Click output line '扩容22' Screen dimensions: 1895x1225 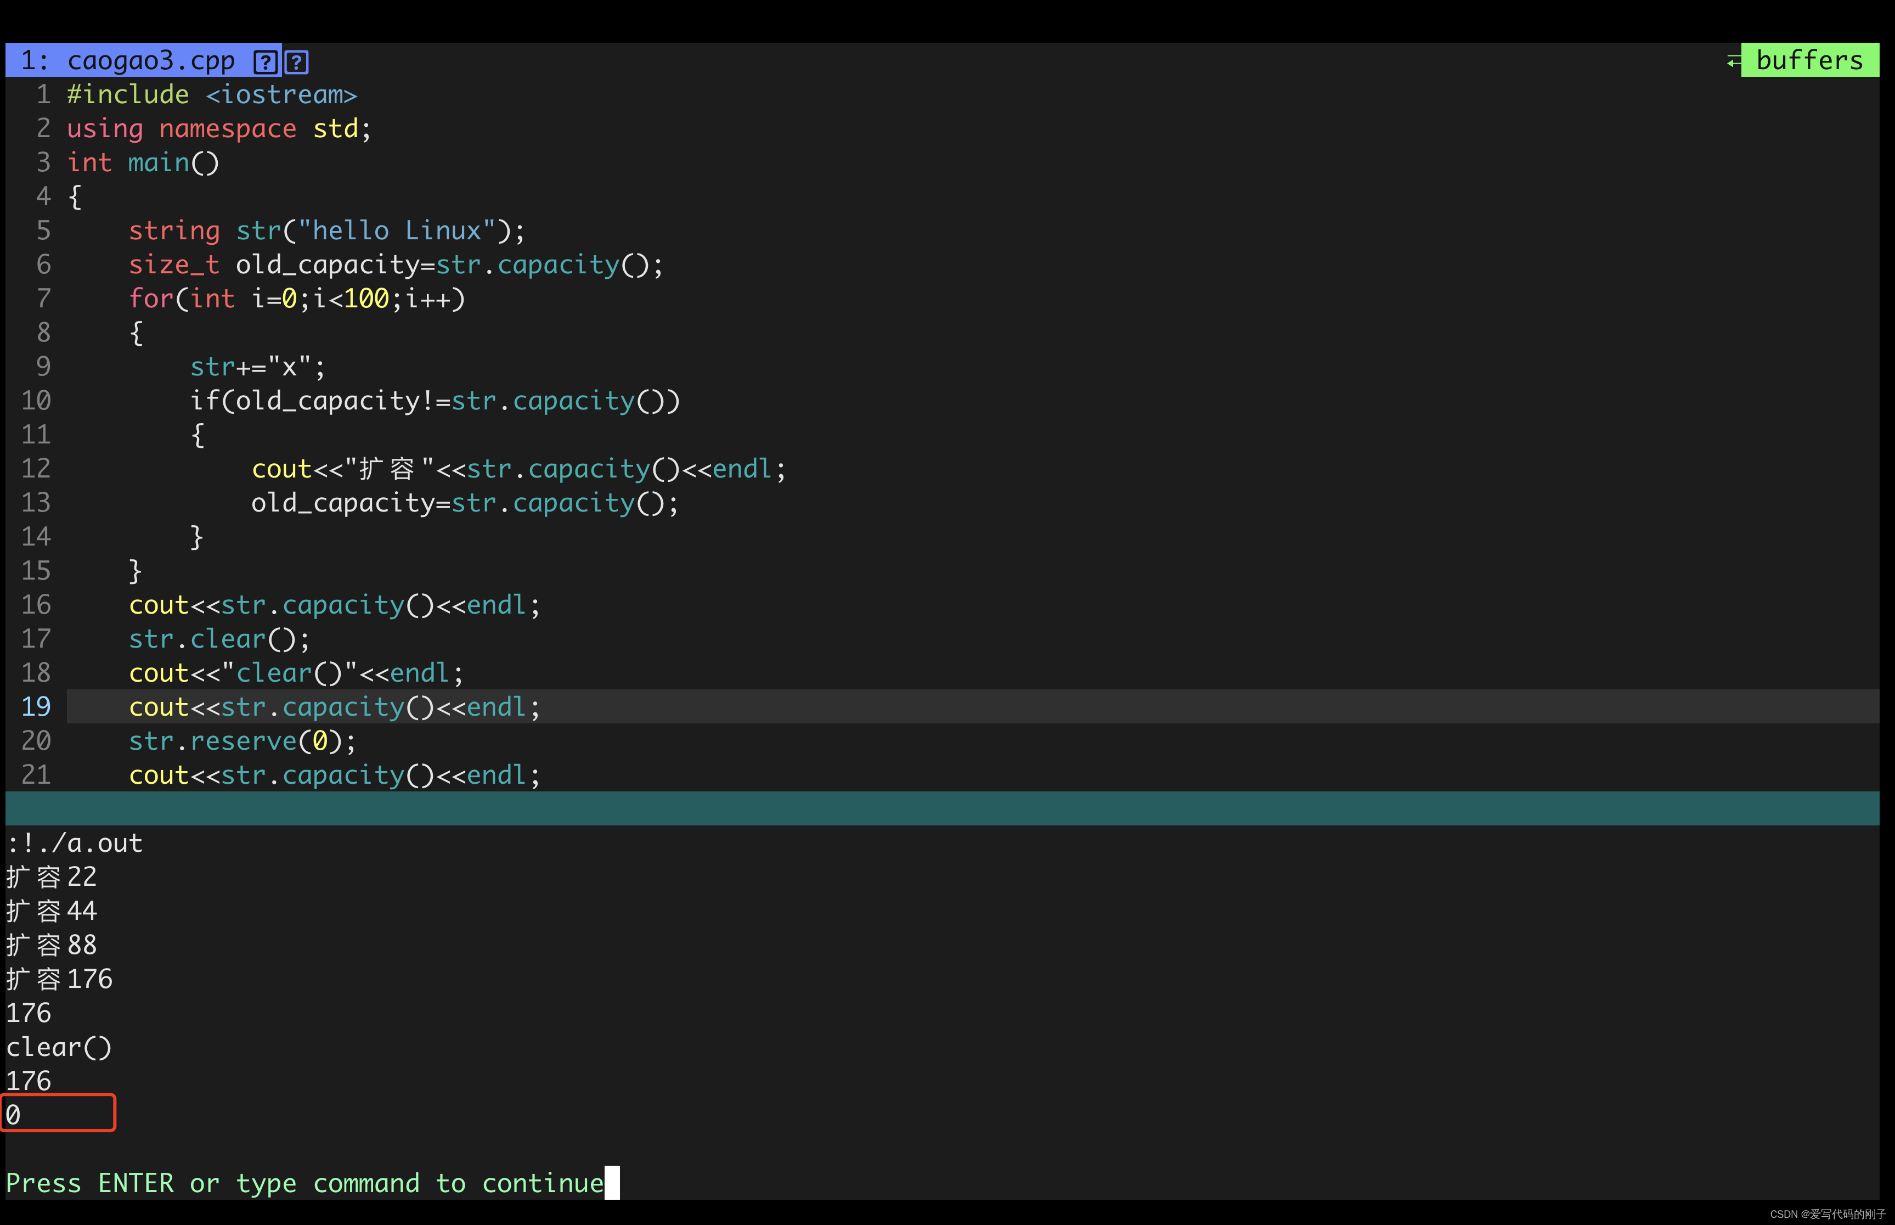[52, 878]
